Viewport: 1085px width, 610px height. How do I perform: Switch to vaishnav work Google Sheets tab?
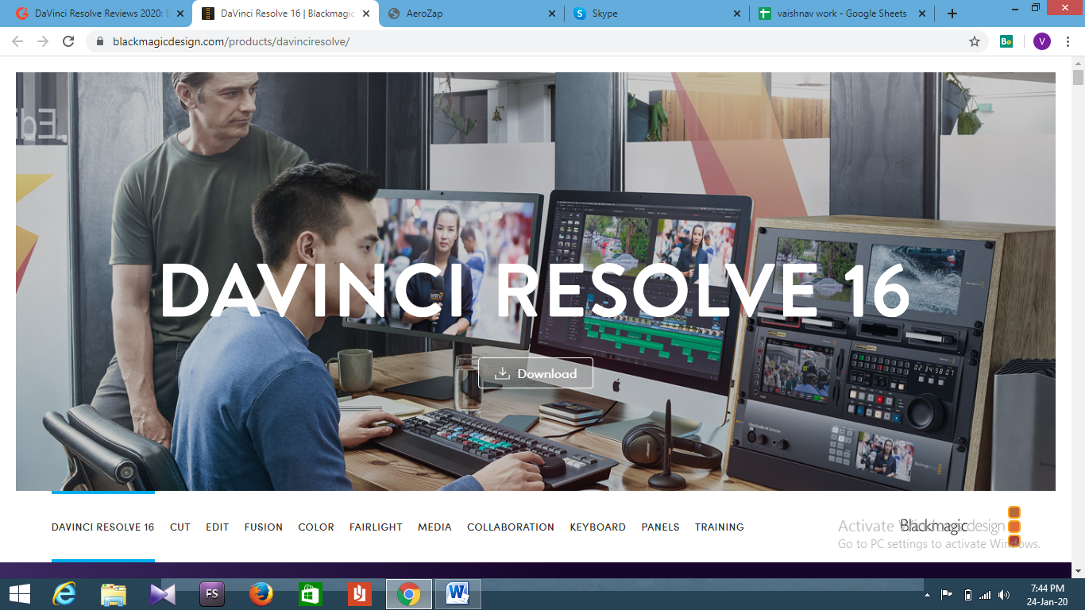pyautogui.click(x=842, y=14)
